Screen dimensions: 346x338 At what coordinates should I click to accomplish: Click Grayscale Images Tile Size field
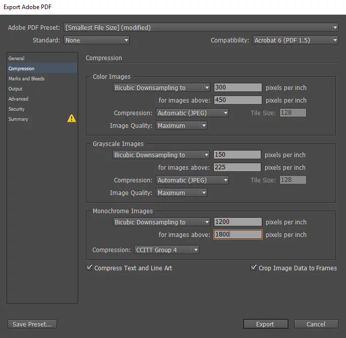coord(293,180)
